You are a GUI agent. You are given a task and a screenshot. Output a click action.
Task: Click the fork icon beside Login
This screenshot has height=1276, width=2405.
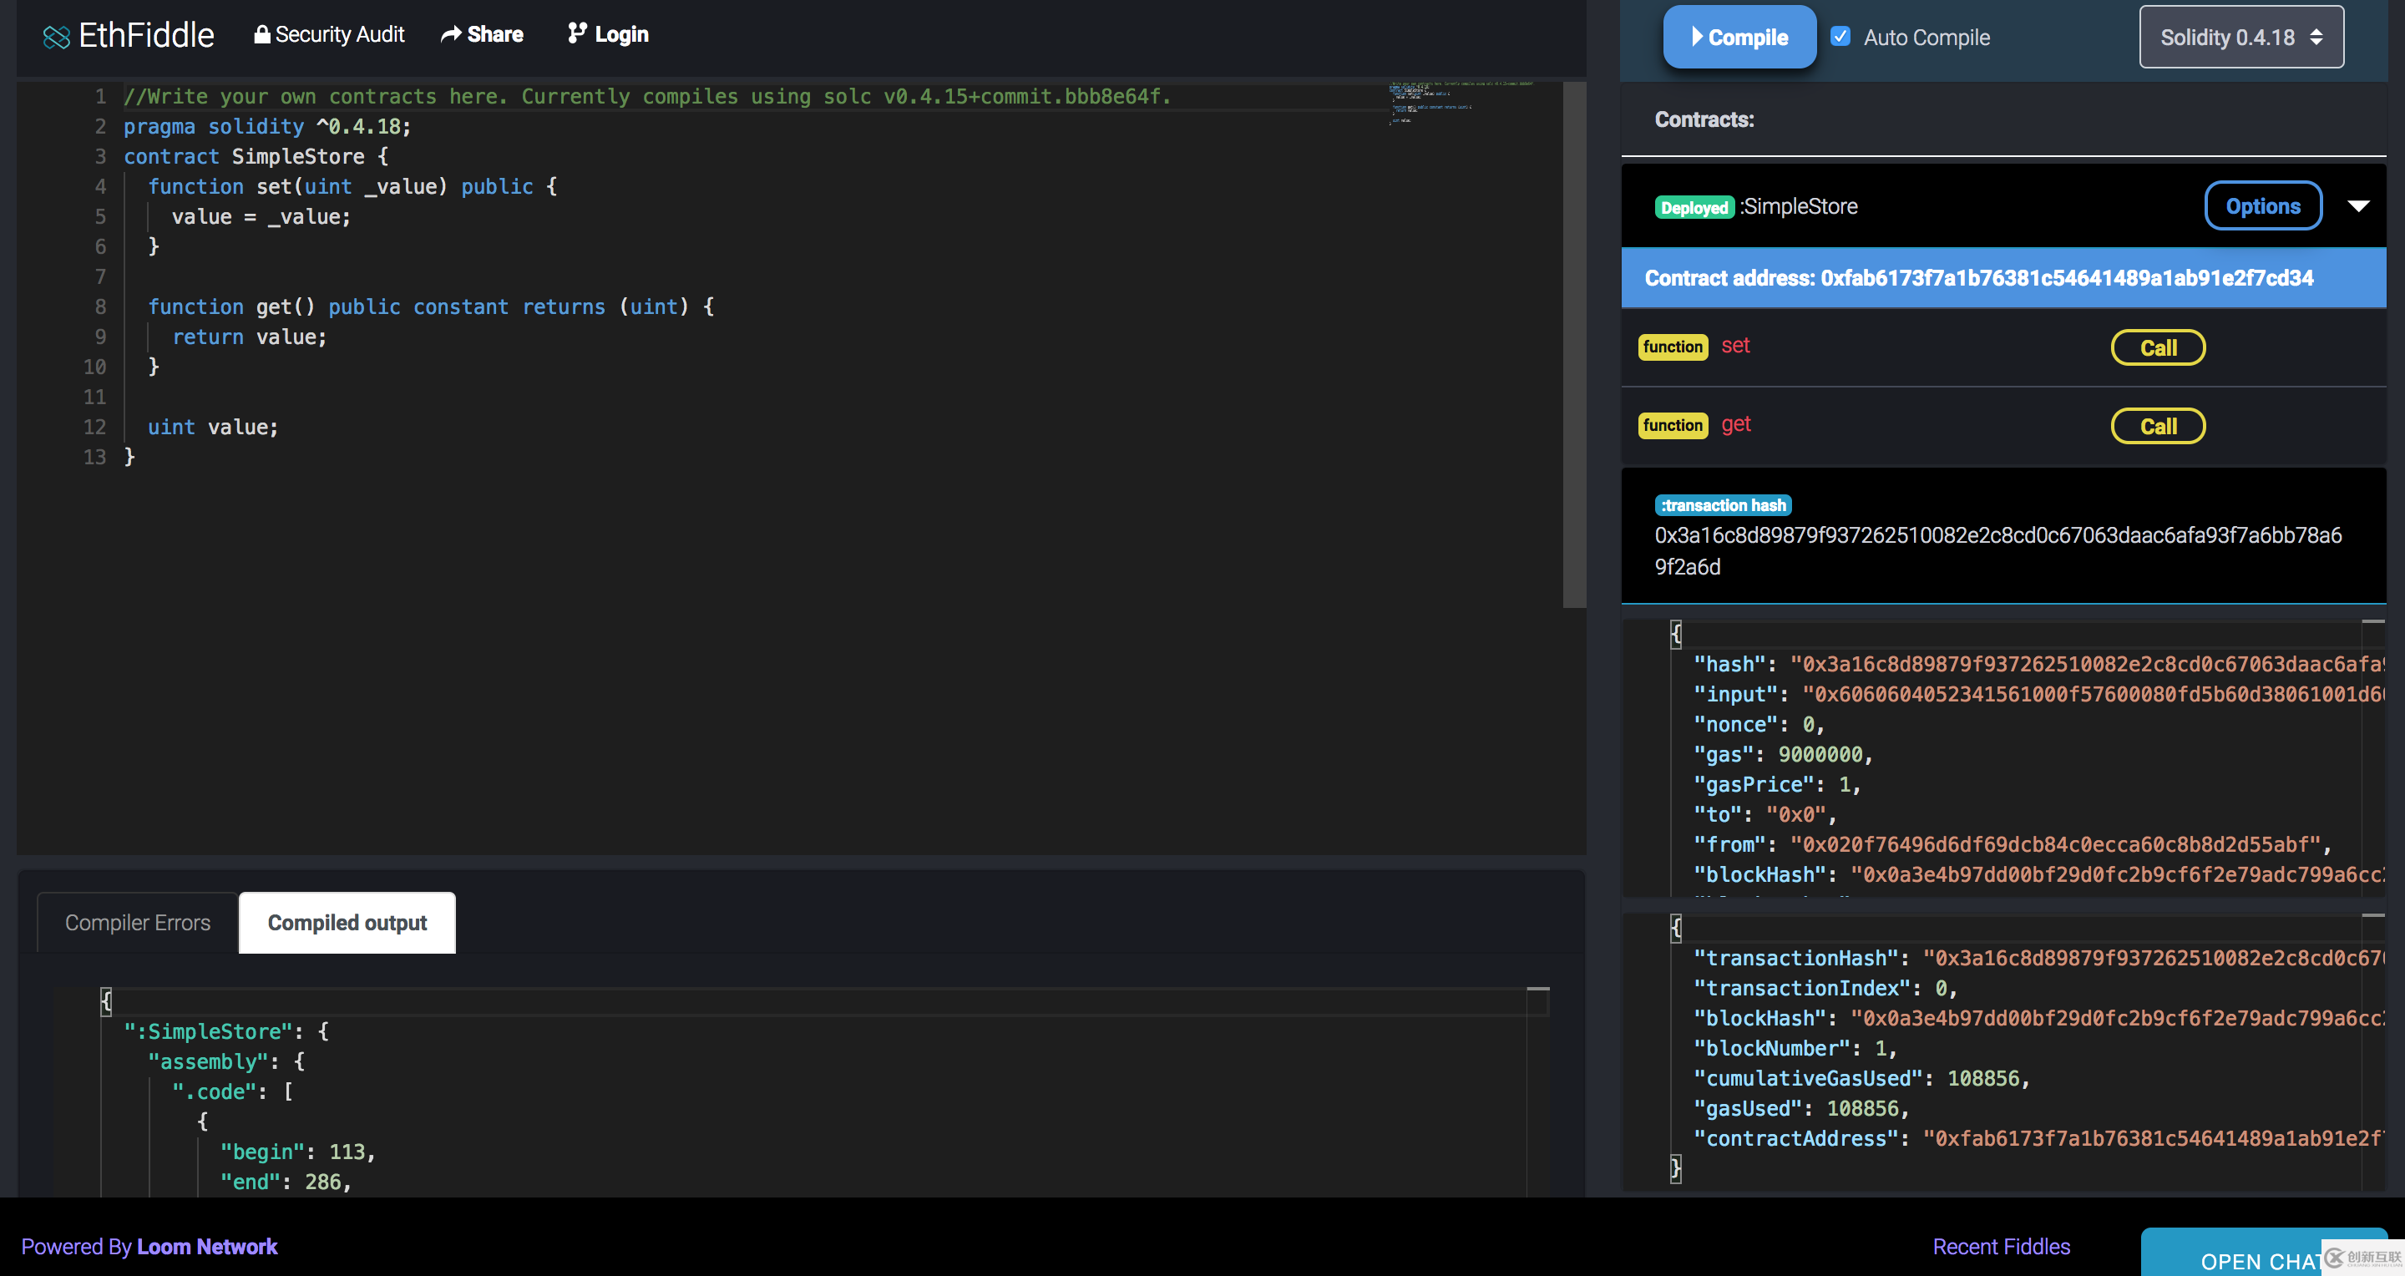coord(577,33)
